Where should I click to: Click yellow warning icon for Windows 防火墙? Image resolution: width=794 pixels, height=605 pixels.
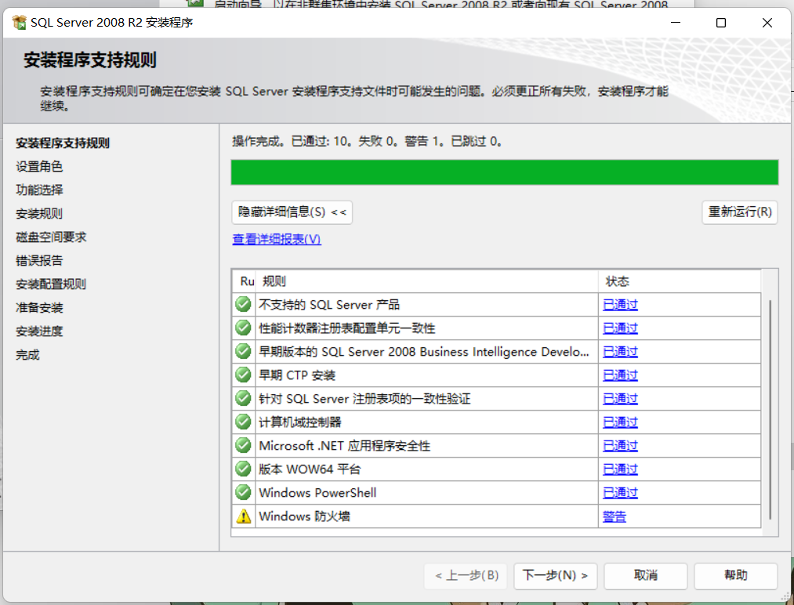tap(244, 516)
